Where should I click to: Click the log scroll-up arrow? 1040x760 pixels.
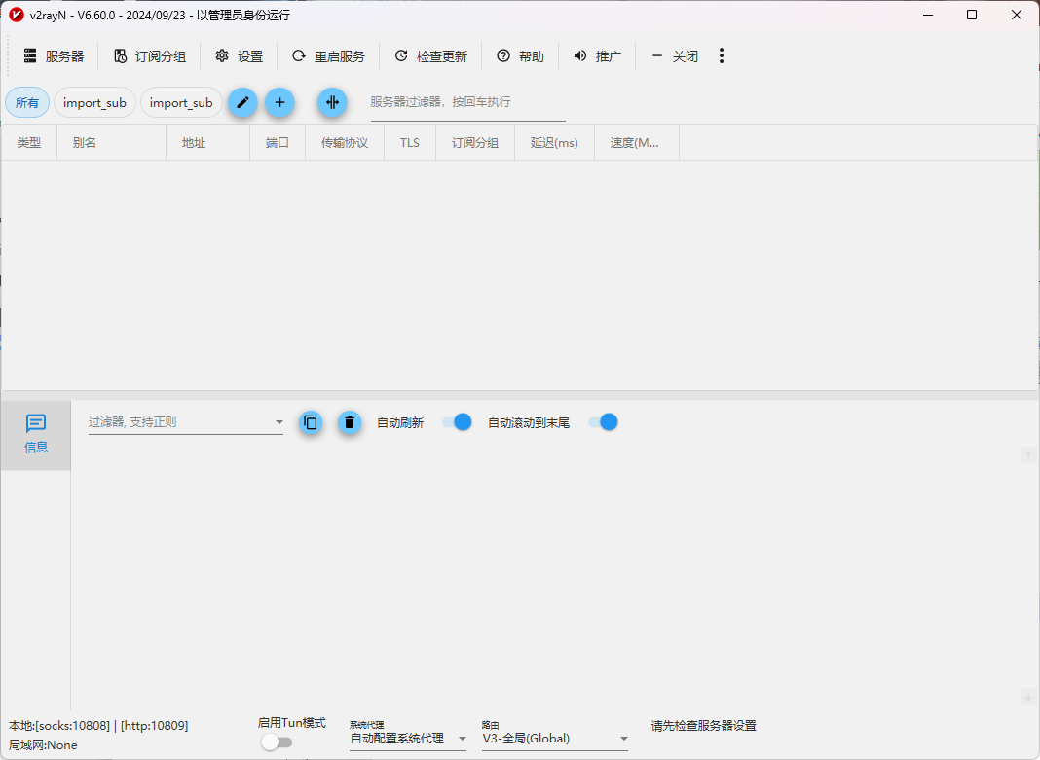click(x=1028, y=454)
